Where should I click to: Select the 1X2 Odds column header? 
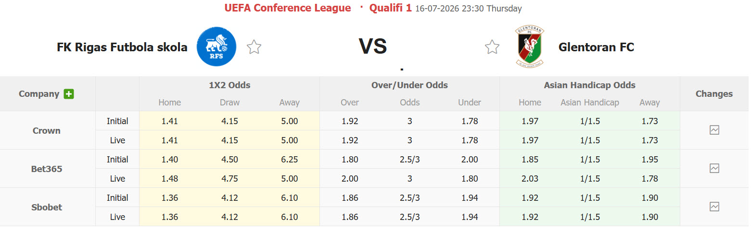(x=229, y=85)
